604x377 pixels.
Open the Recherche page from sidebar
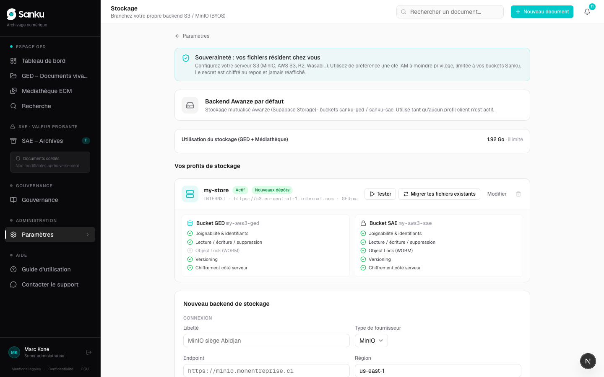pyautogui.click(x=50, y=106)
